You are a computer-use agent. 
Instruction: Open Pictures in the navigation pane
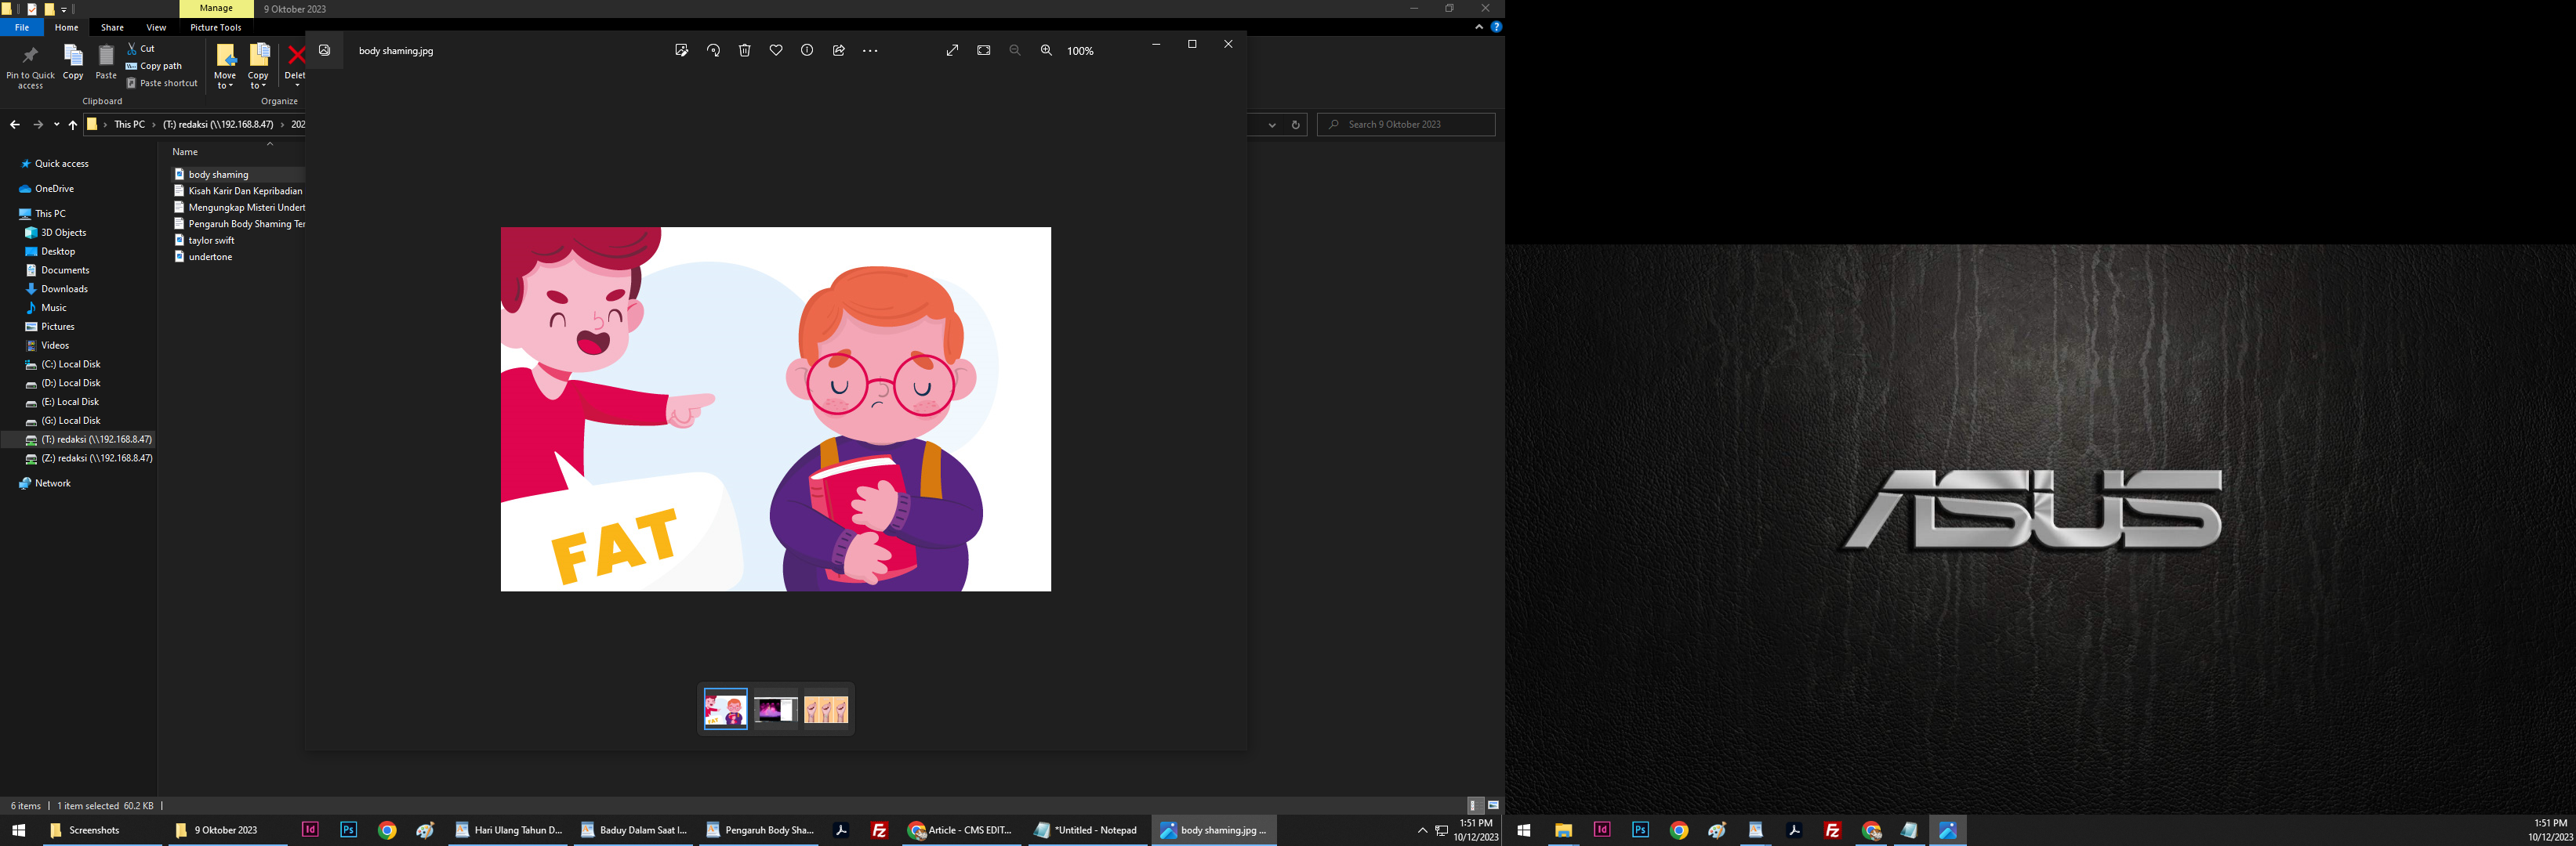[x=57, y=327]
